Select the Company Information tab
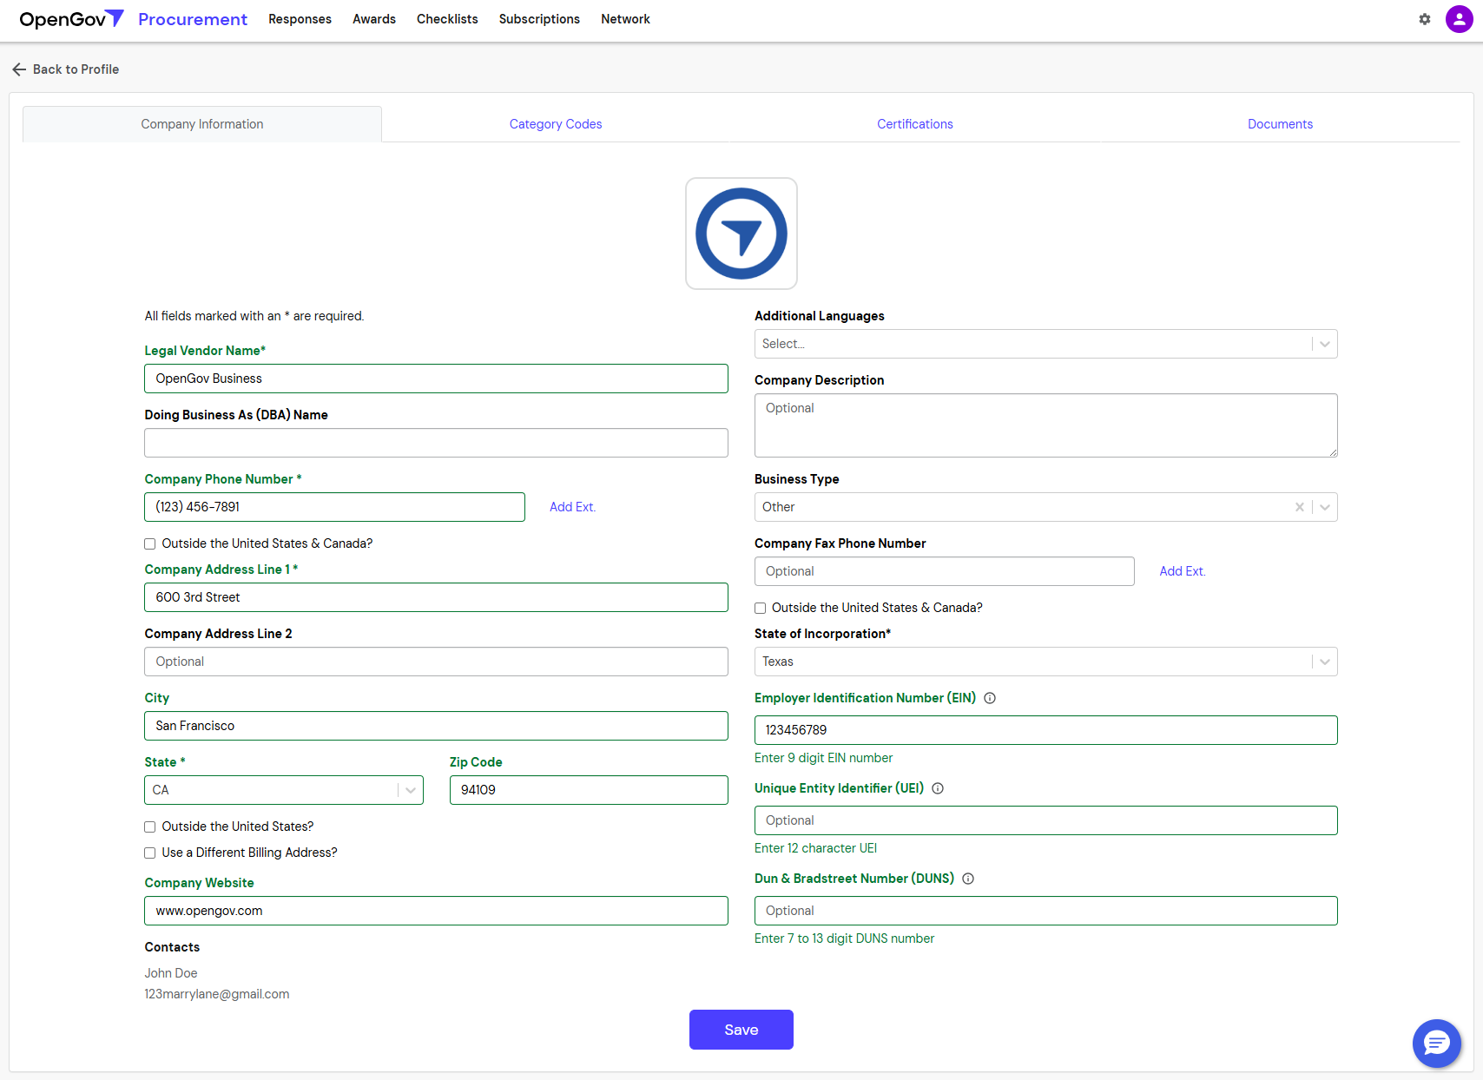 tap(202, 124)
